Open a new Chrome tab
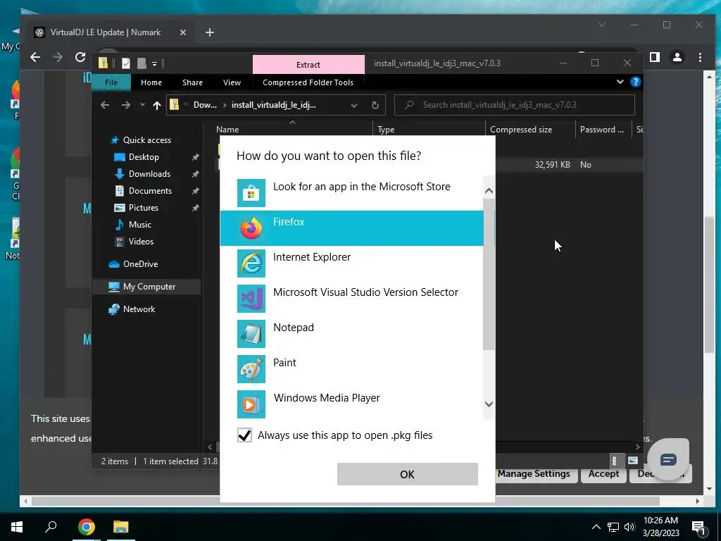Image resolution: width=721 pixels, height=541 pixels. [x=210, y=32]
